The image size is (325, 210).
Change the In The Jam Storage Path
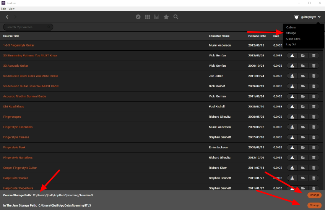pos(314,205)
